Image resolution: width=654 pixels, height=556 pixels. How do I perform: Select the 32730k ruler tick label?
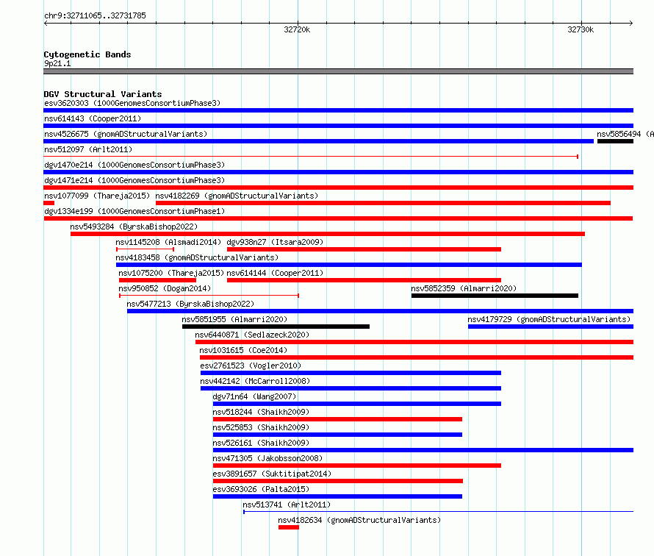click(581, 29)
